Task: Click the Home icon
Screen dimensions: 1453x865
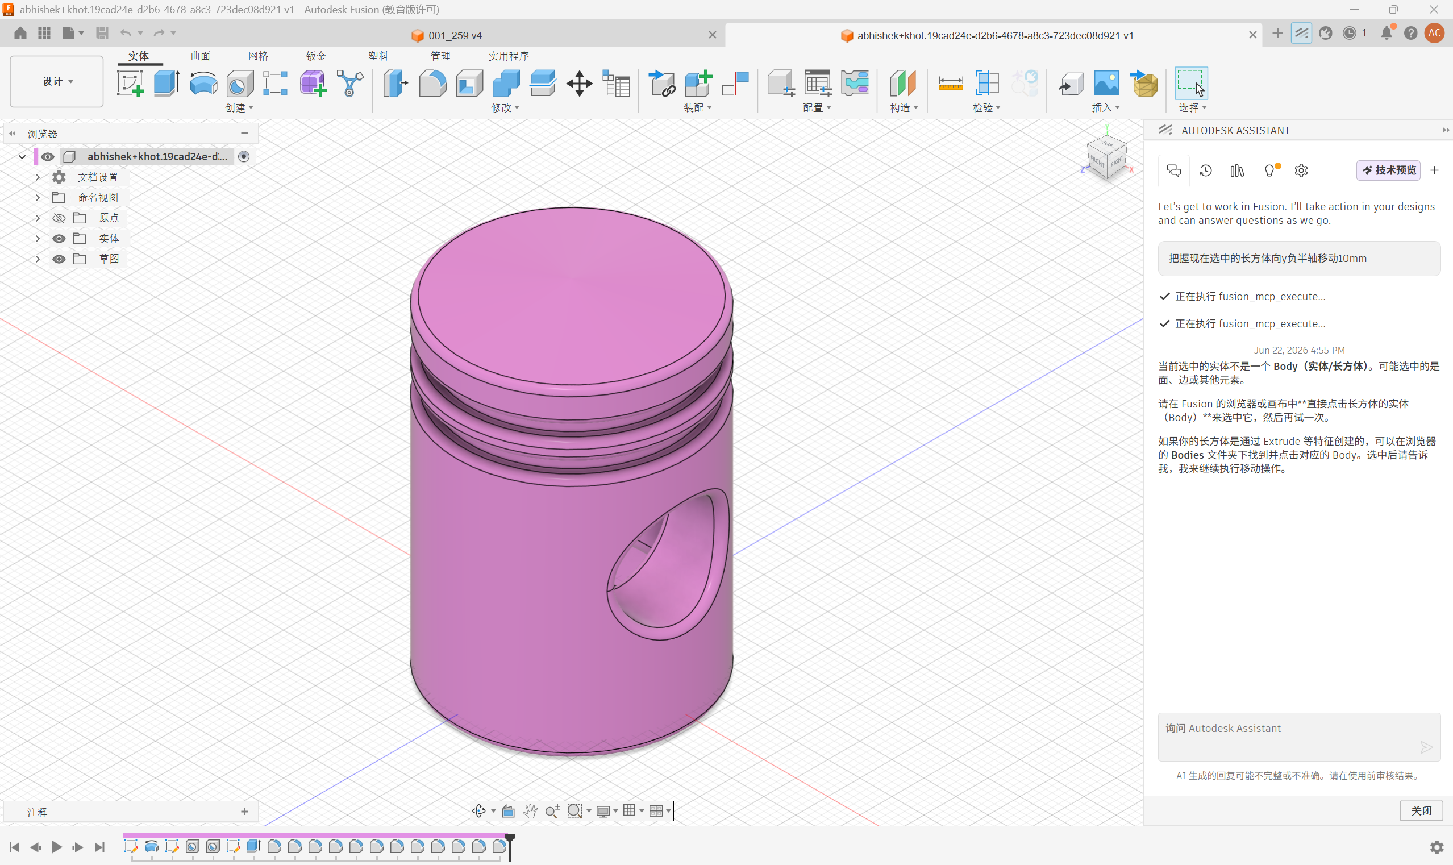Action: click(x=20, y=33)
